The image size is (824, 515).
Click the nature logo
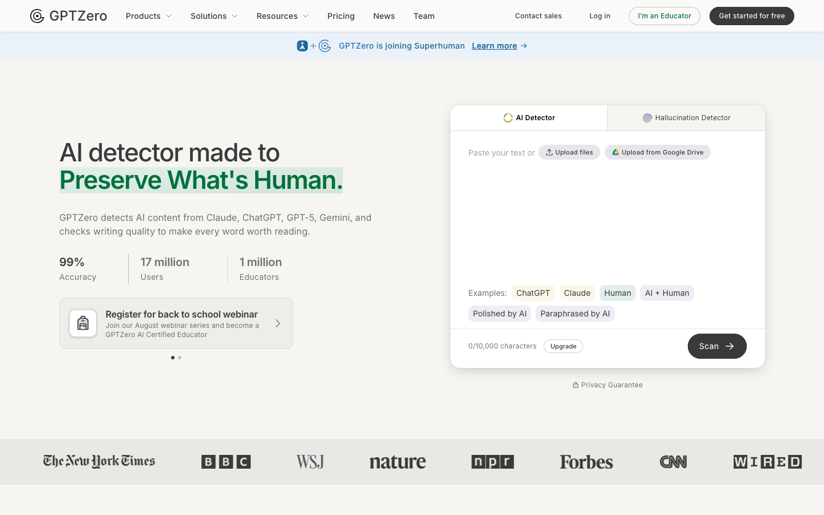point(398,462)
